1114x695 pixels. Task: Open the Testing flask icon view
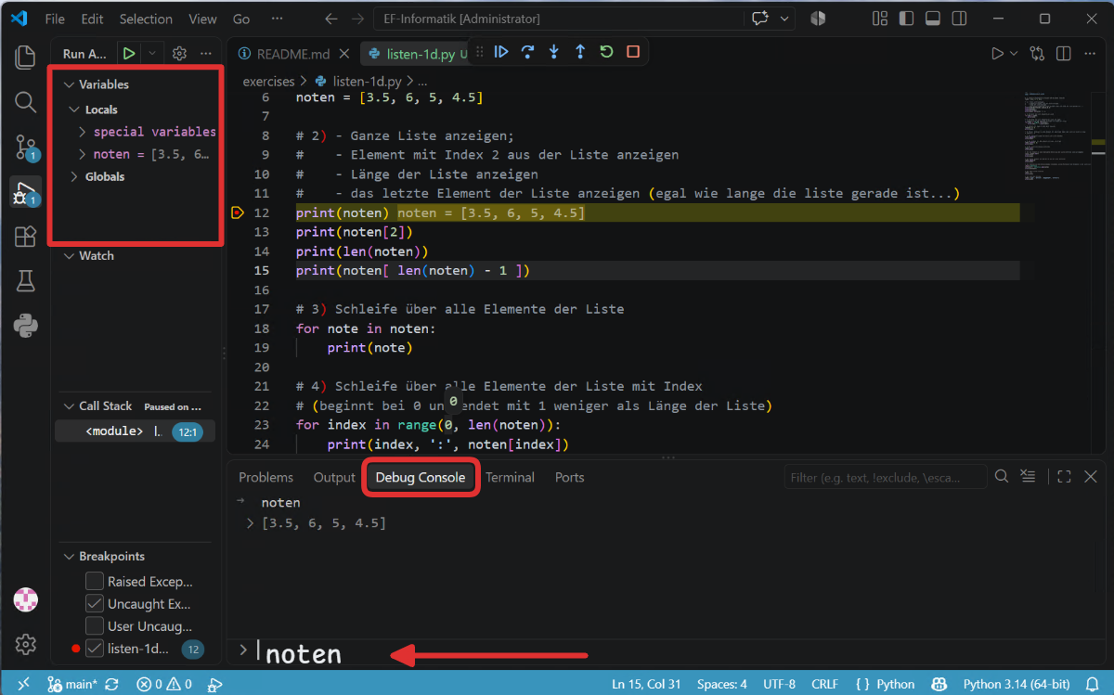click(25, 281)
